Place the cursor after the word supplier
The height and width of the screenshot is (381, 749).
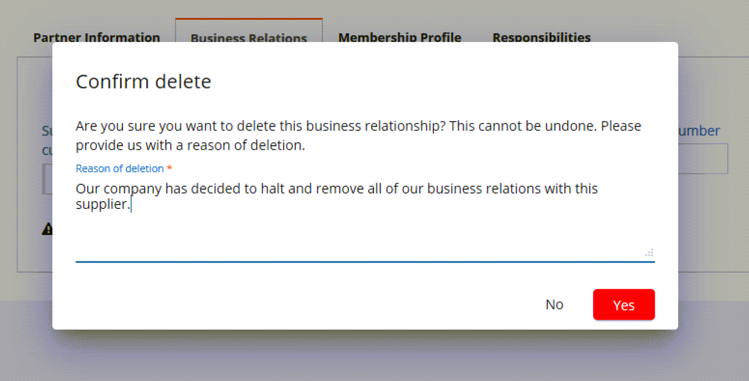(x=131, y=204)
